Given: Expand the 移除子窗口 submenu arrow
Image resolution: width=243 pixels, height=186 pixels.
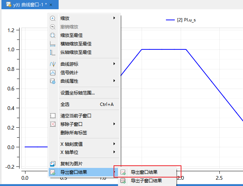Looking at the screenshot, I should (x=114, y=124).
